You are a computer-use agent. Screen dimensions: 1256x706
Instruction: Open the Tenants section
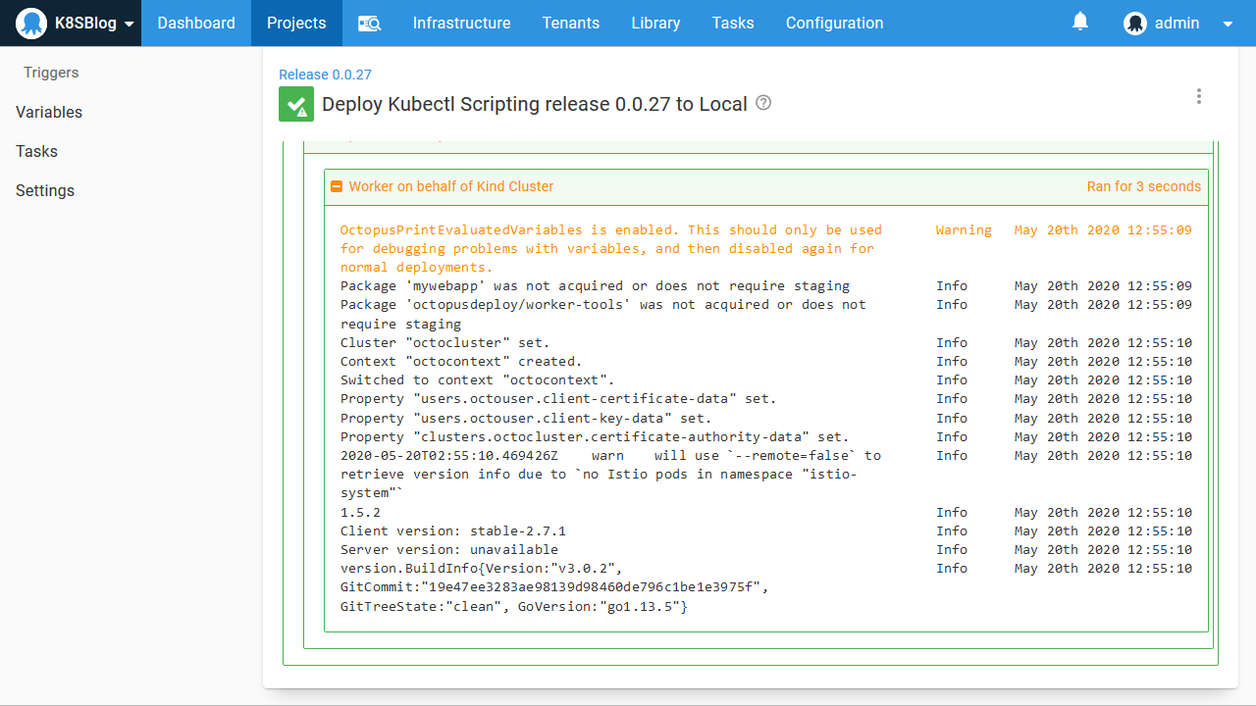(x=570, y=24)
